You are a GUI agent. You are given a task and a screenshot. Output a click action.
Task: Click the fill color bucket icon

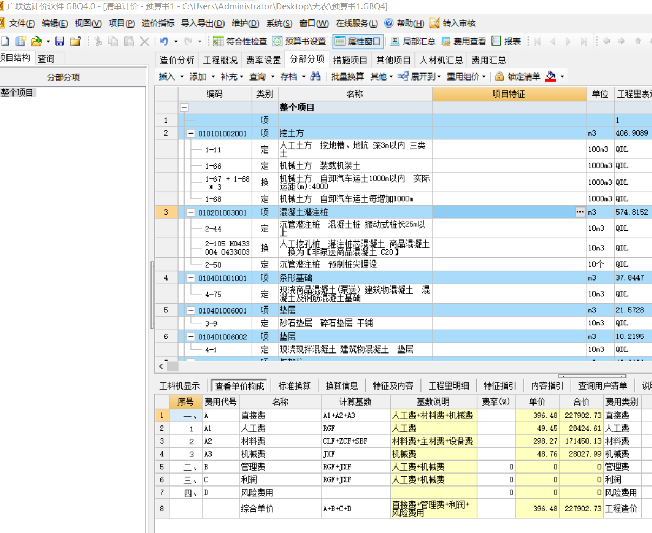coord(550,77)
